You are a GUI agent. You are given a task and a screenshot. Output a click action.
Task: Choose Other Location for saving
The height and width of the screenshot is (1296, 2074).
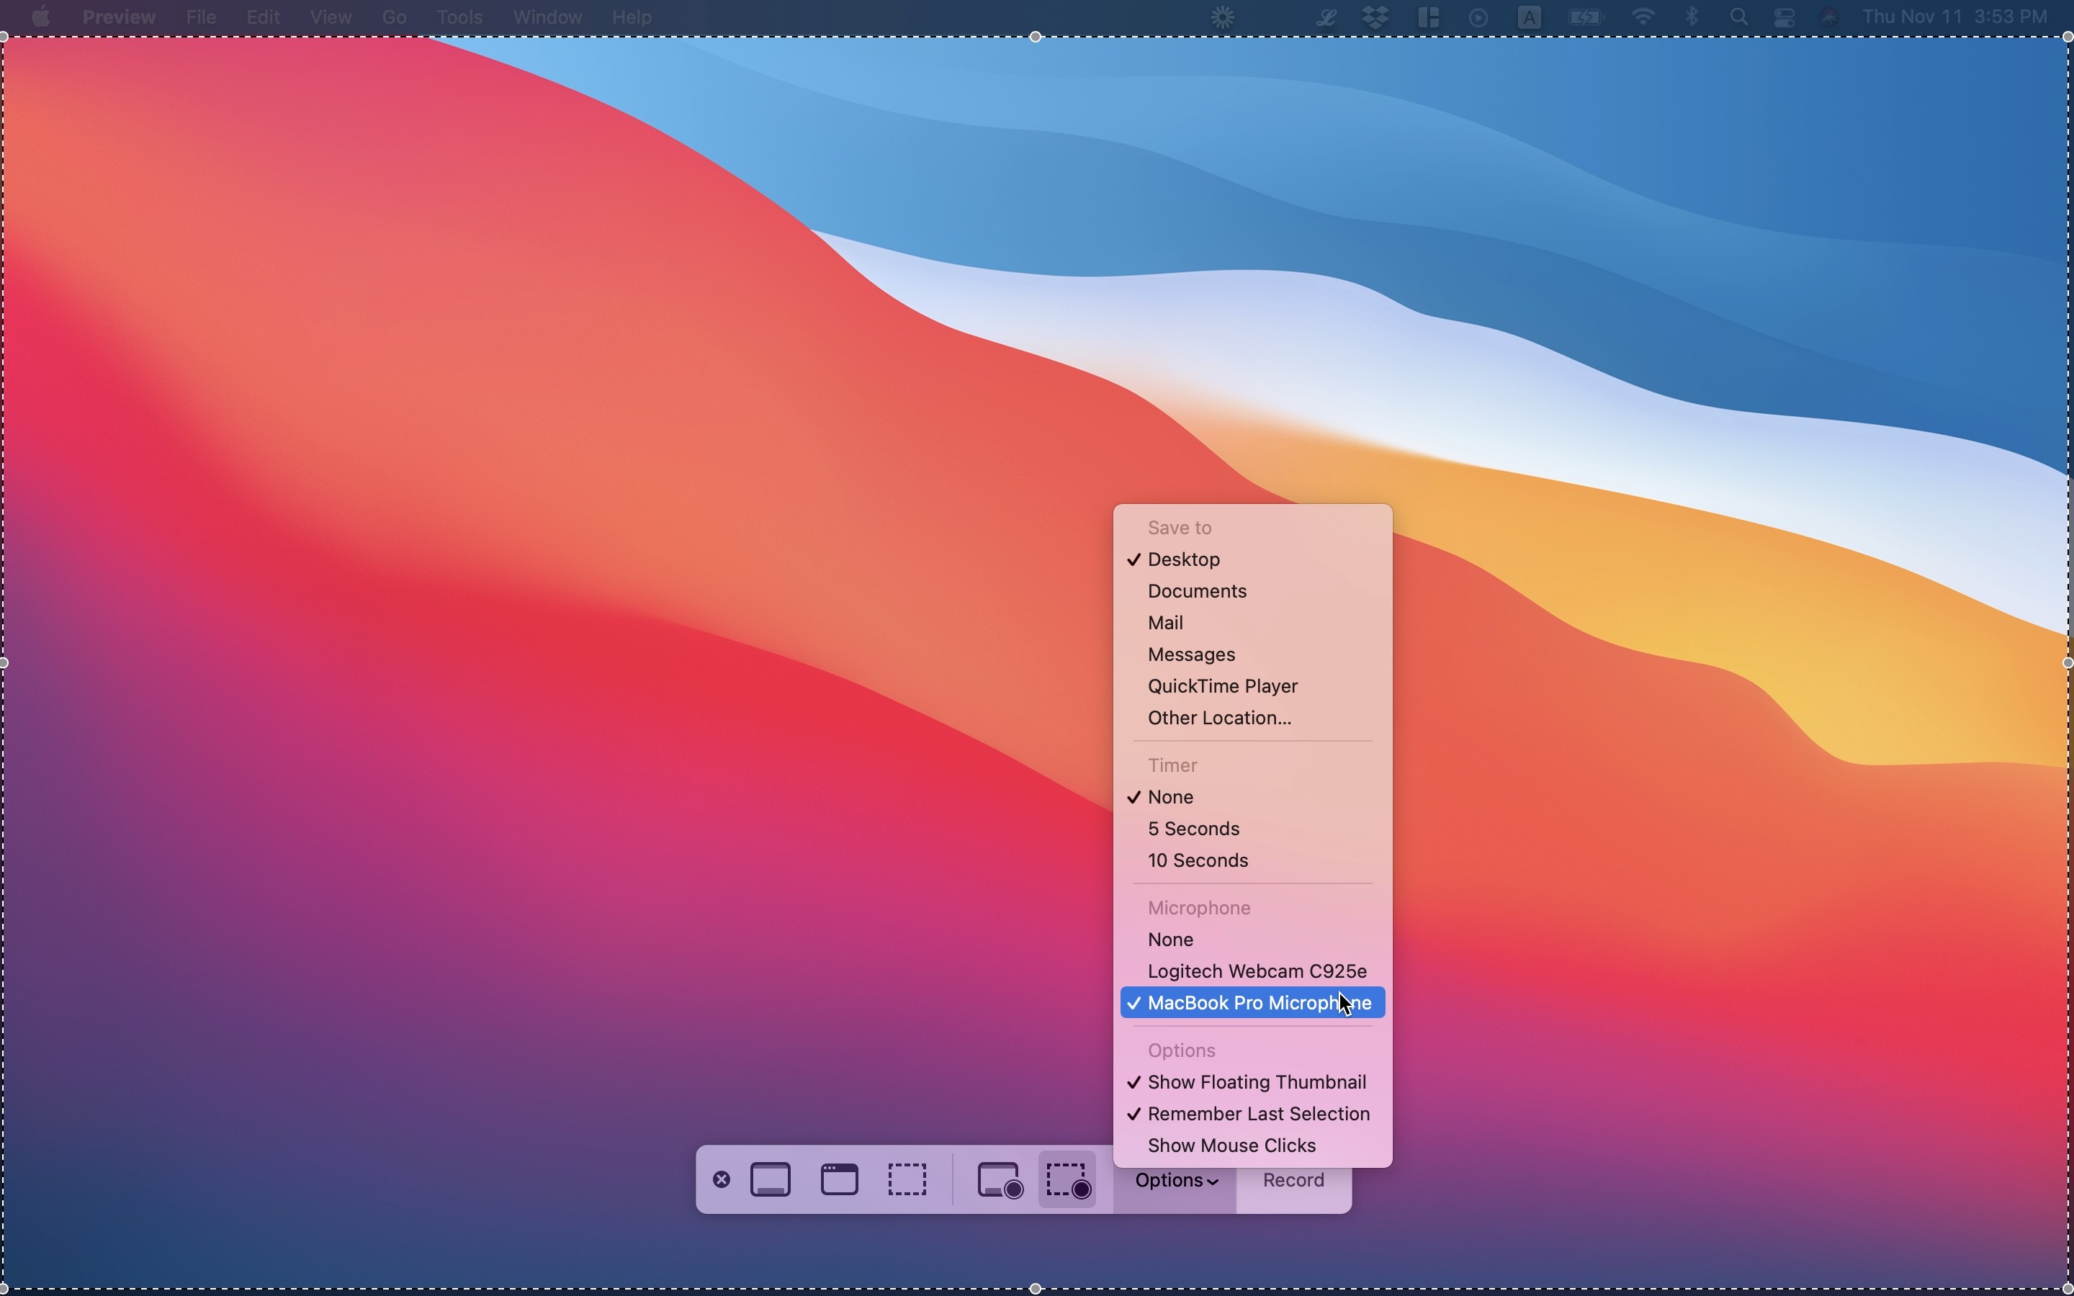pos(1219,717)
